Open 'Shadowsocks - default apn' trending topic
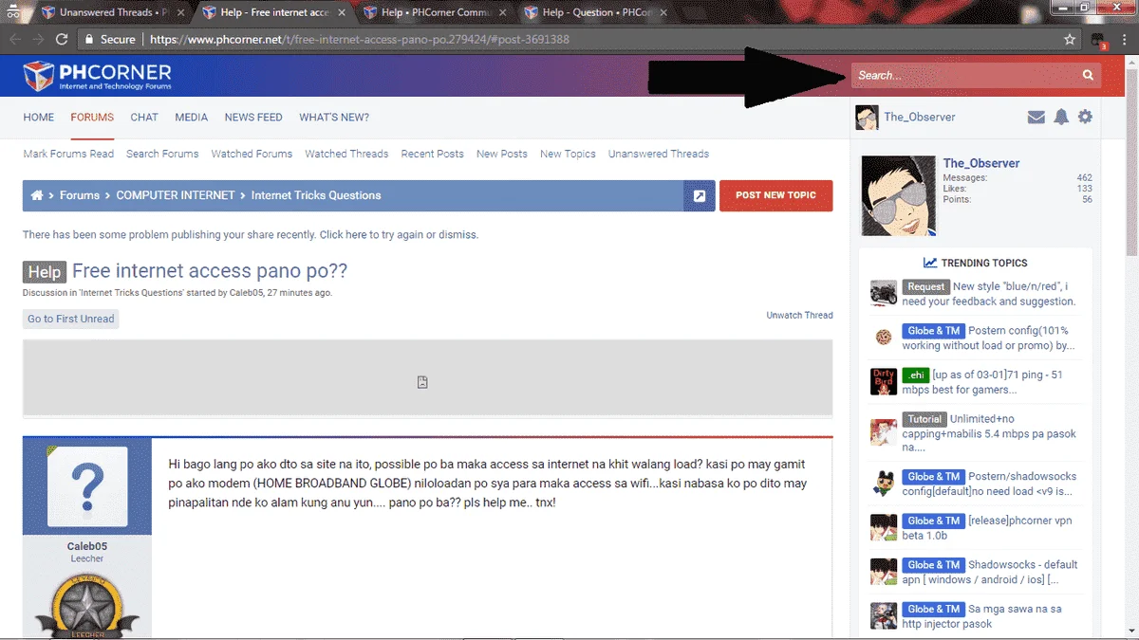The width and height of the screenshot is (1139, 640). point(990,572)
